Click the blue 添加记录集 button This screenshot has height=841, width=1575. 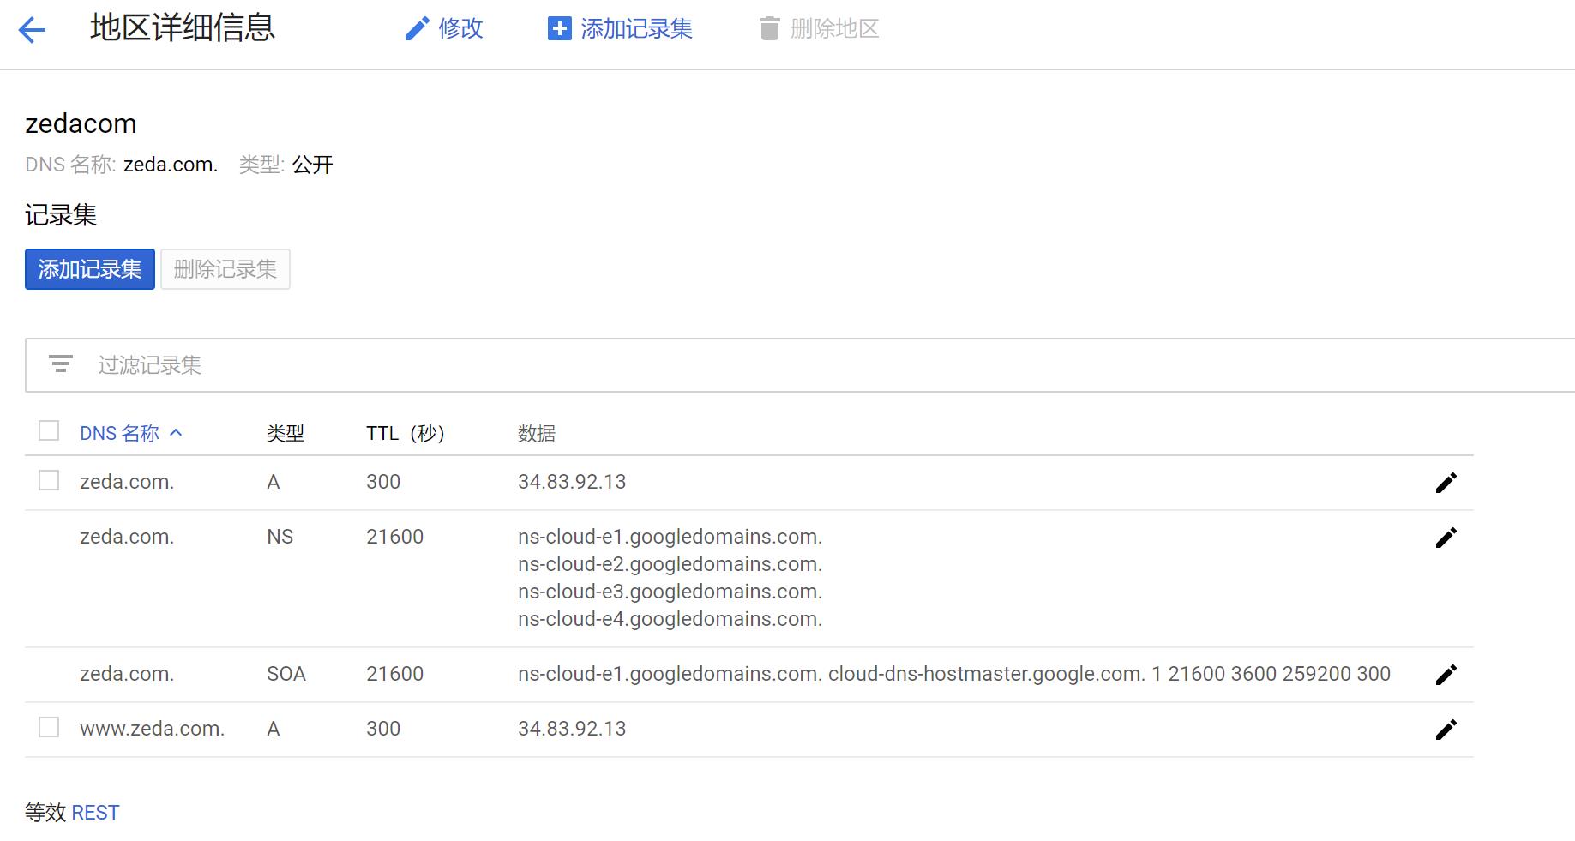pyautogui.click(x=90, y=269)
